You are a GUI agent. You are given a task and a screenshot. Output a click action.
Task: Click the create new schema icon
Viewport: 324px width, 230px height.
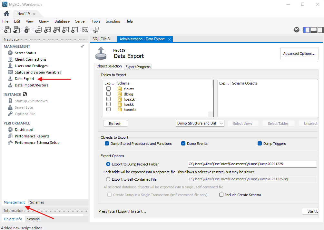pos(38,30)
